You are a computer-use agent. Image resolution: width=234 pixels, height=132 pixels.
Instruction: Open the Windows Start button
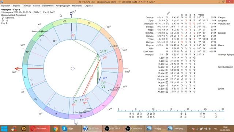click(4, 129)
